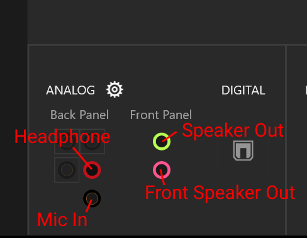Click the red Speaker Out annotation text
The image size is (307, 238).
[233, 130]
